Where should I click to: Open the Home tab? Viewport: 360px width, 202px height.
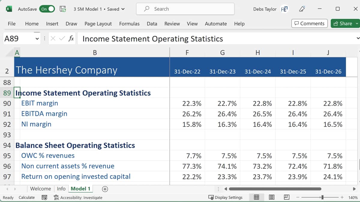tap(32, 24)
